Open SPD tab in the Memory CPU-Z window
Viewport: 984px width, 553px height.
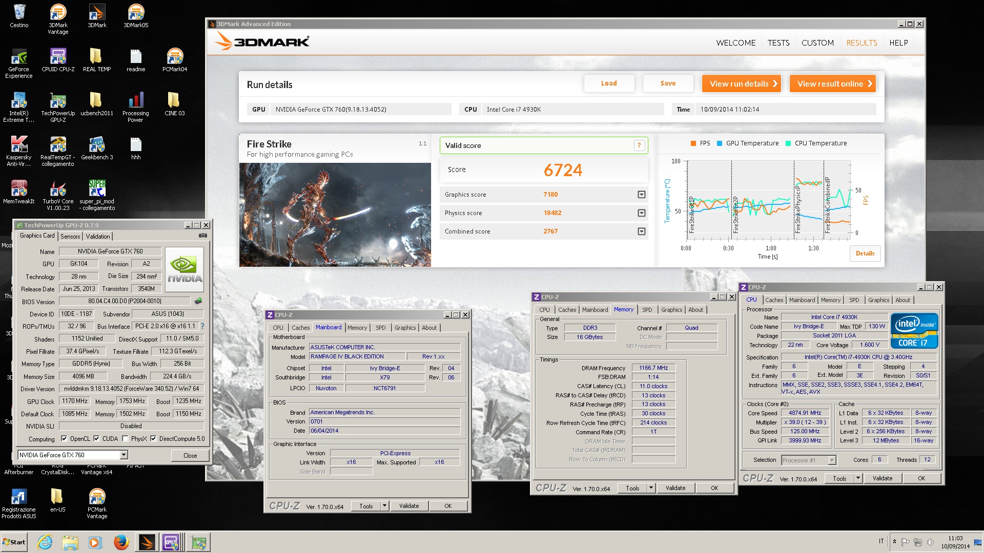(647, 310)
